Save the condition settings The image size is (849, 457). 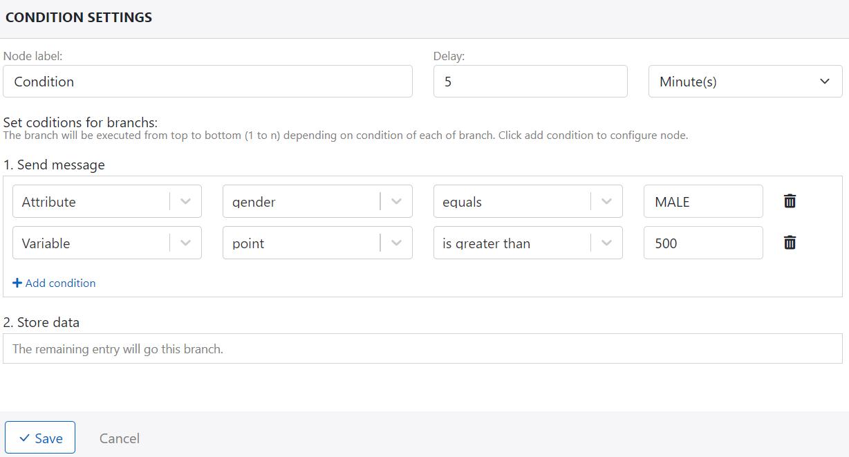40,438
